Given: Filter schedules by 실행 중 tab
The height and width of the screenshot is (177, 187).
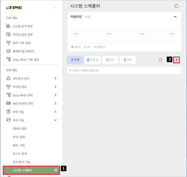Looking at the screenshot, I should tap(93, 60).
